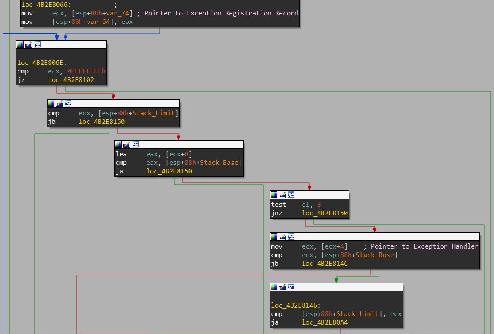Click edit icon on 'Pointer to Exception Handler' block
This screenshot has width=494, height=334.
[282, 237]
